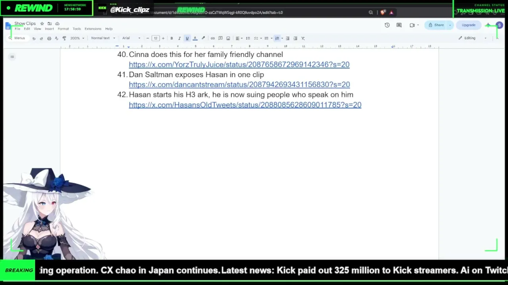
Task: Open the line and paragraph spacing options
Action: pyautogui.click(x=248, y=38)
